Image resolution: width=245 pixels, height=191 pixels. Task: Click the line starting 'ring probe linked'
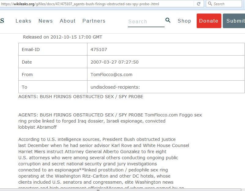tap(92, 121)
